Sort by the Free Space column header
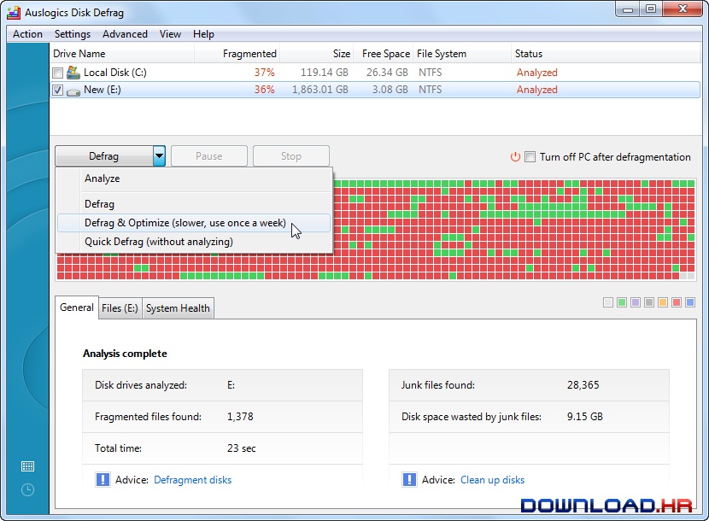The image size is (709, 521). [x=383, y=53]
